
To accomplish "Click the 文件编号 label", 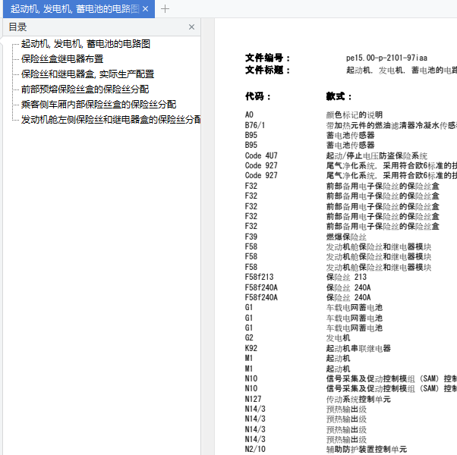I will coord(267,58).
